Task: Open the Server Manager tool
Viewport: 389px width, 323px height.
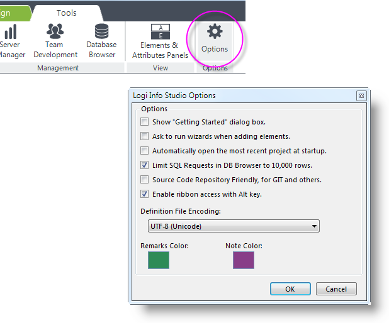Action: pyautogui.click(x=11, y=41)
